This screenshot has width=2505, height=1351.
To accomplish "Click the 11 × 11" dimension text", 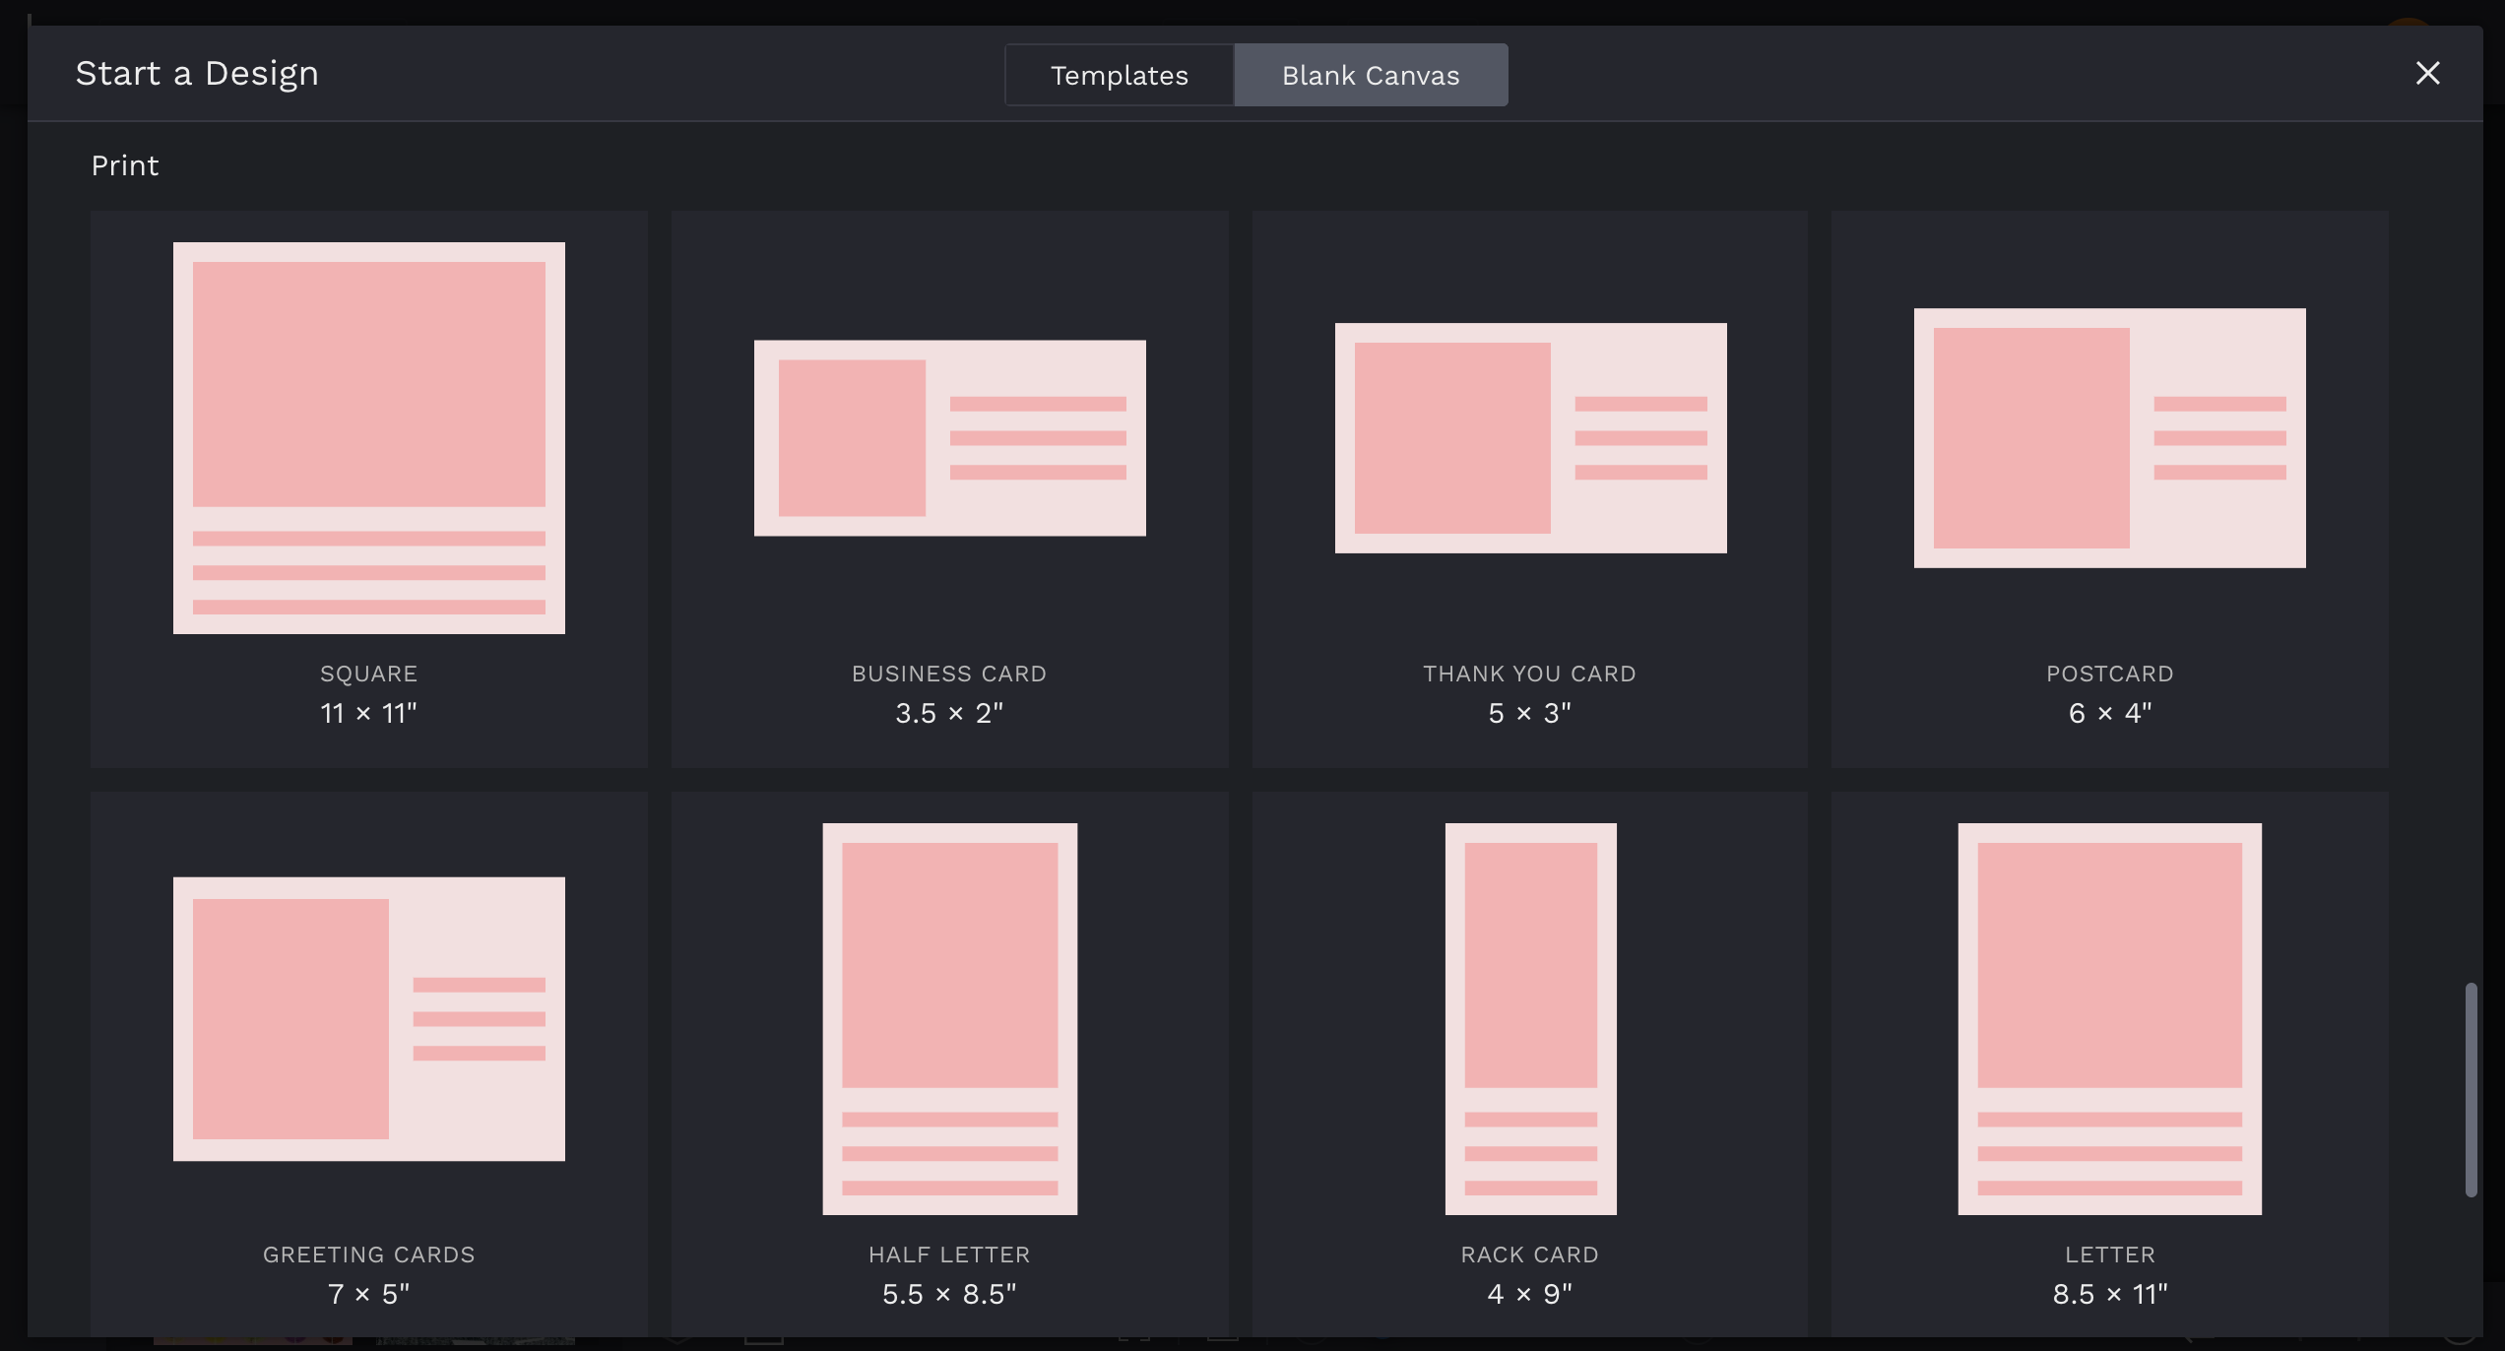I will (x=369, y=713).
